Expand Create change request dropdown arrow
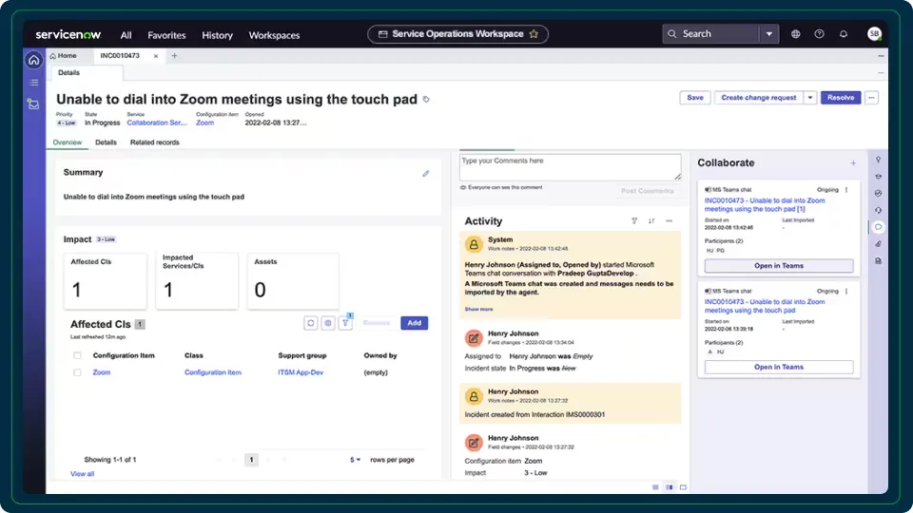913x513 pixels. coord(810,98)
